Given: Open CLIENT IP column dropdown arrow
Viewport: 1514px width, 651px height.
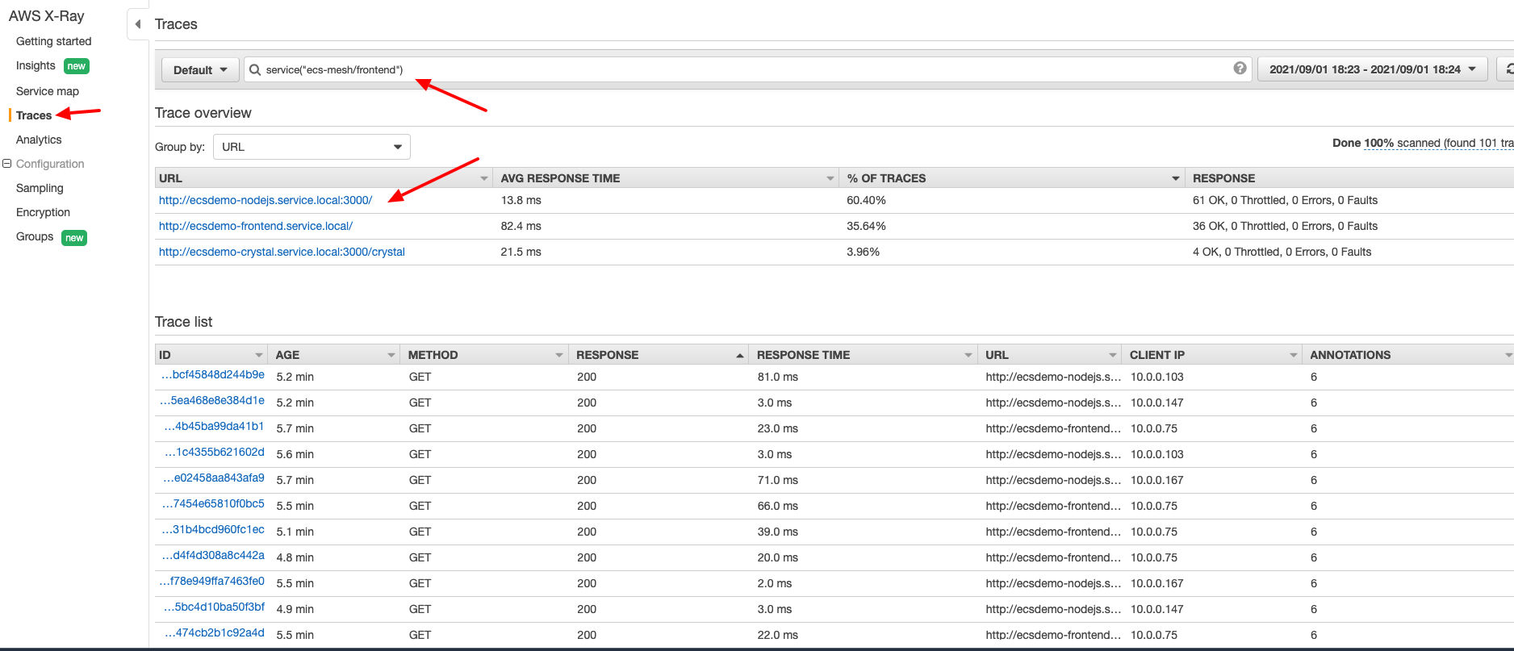Looking at the screenshot, I should coord(1293,355).
